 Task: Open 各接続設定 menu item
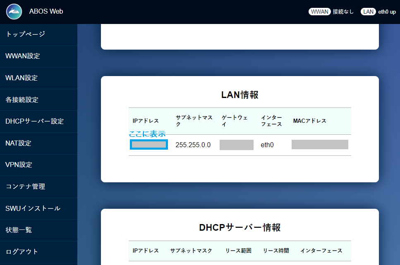pyautogui.click(x=38, y=100)
